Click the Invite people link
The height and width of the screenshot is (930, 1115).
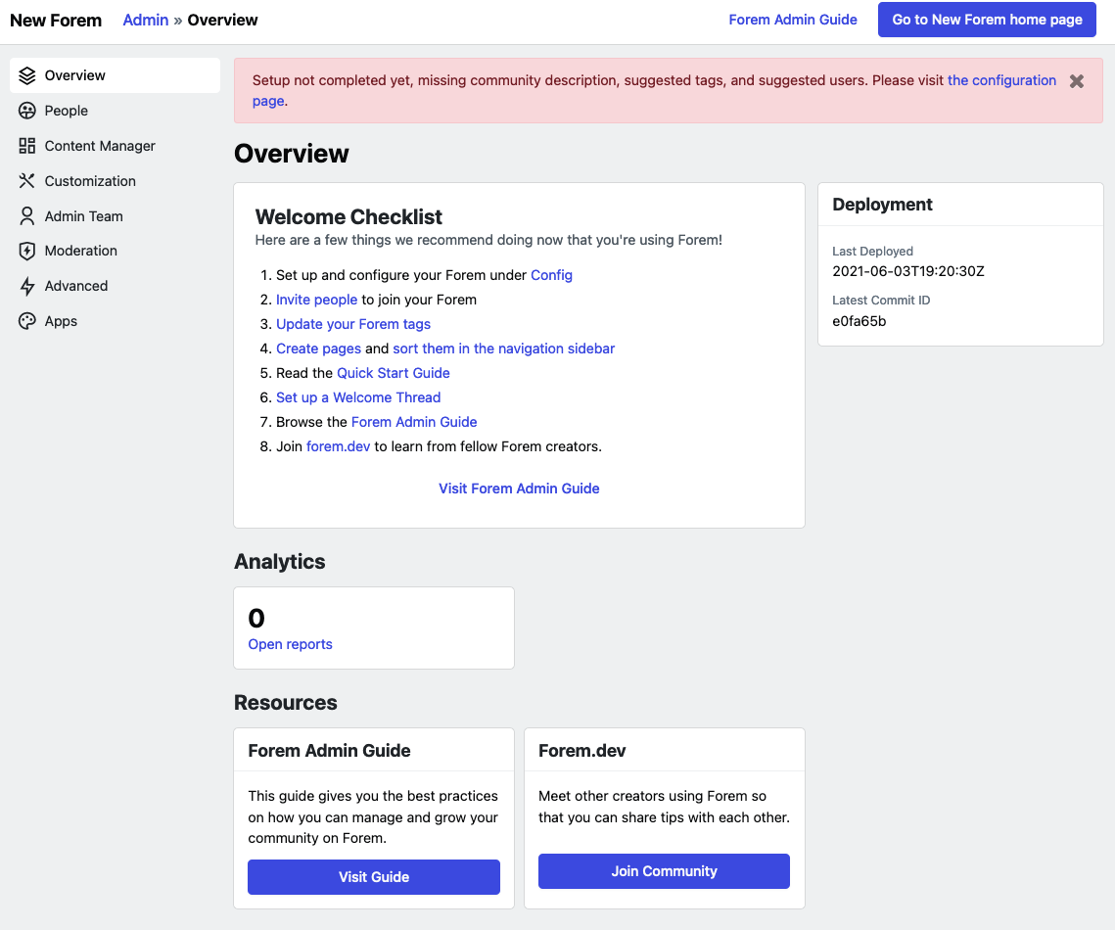tap(316, 300)
